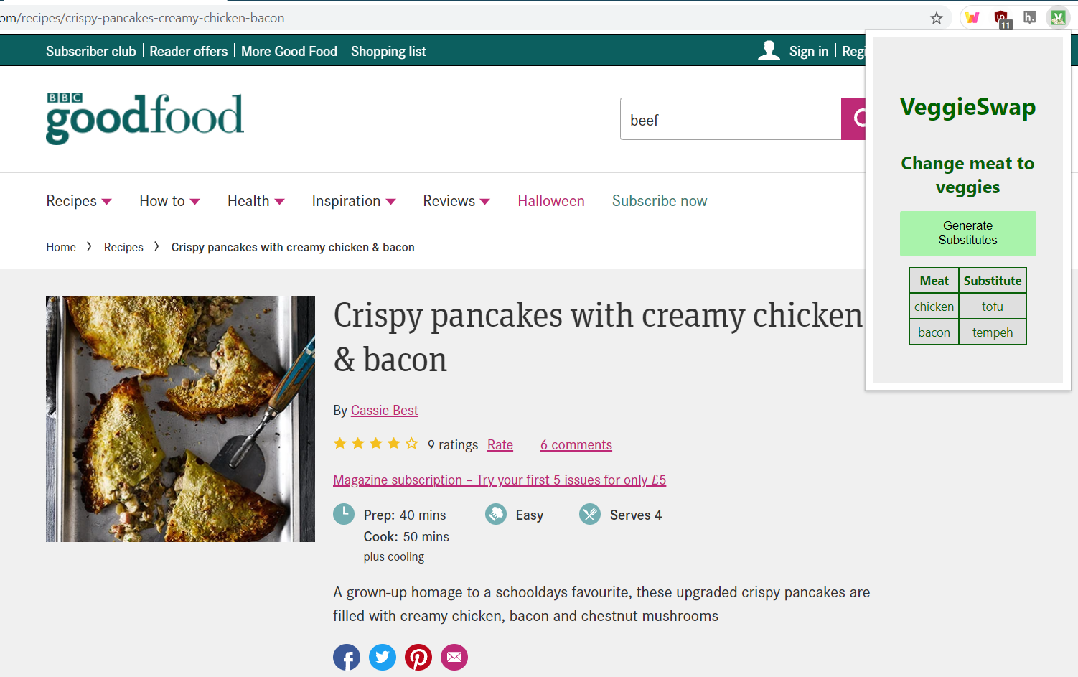Open the 6 comments link
This screenshot has height=677, width=1078.
(x=576, y=444)
